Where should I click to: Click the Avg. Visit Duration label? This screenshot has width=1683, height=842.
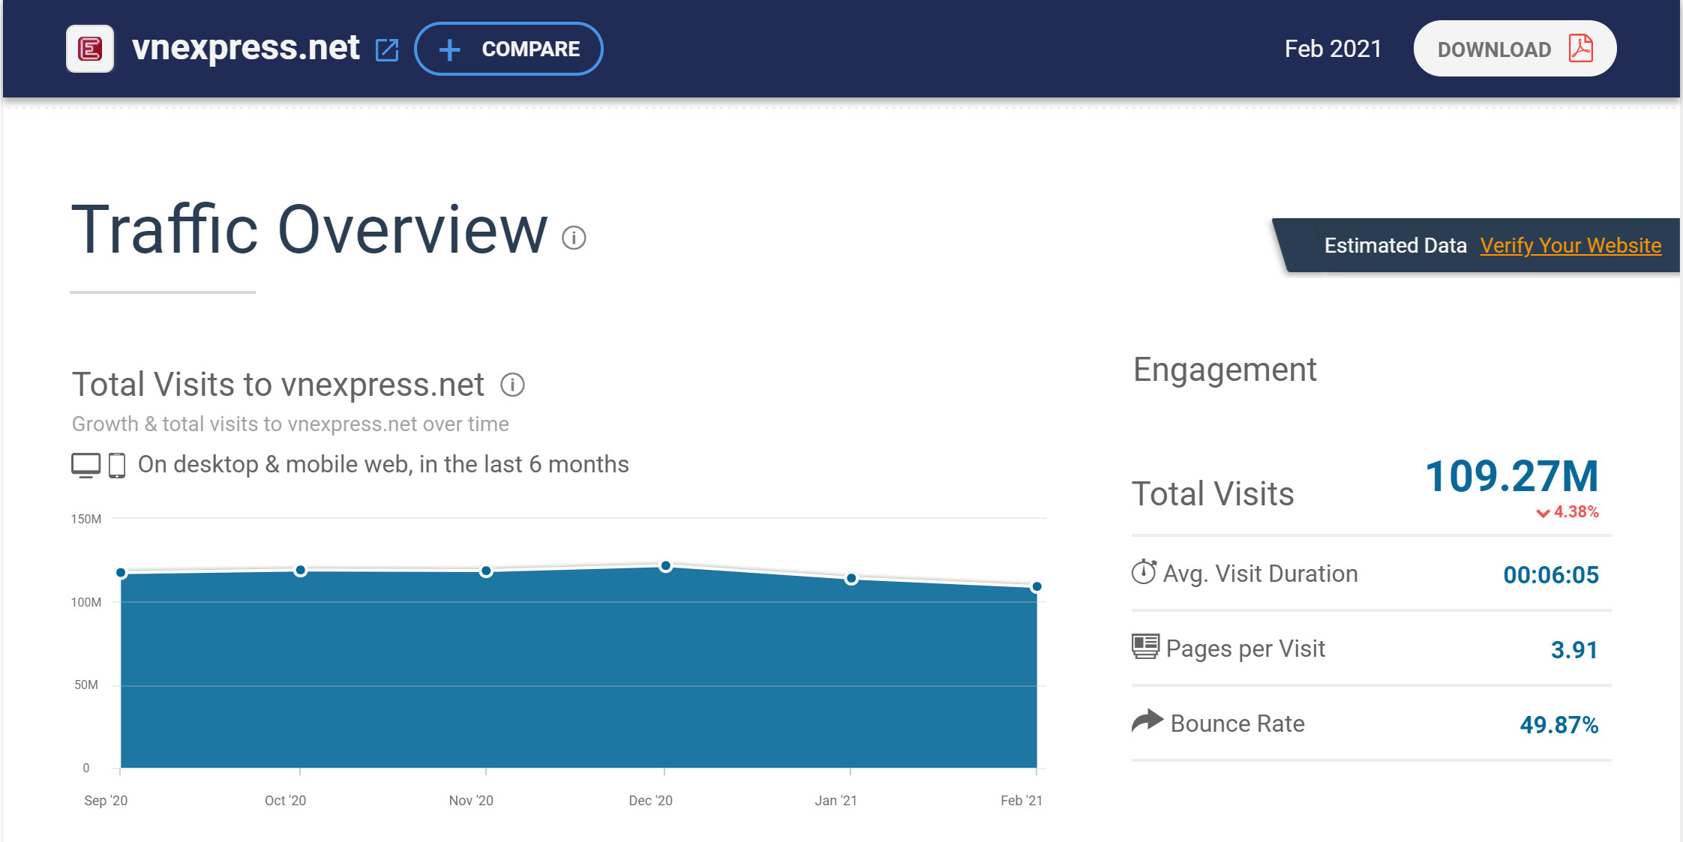coord(1261,574)
